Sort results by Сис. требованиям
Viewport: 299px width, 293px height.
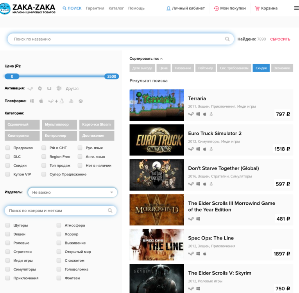[x=234, y=68]
